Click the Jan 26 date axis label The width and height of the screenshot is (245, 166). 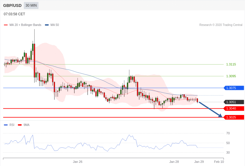pyautogui.click(x=78, y=162)
